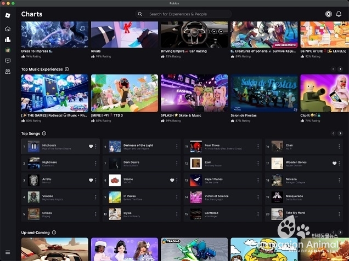Open more options for Masquerade

[339, 197]
